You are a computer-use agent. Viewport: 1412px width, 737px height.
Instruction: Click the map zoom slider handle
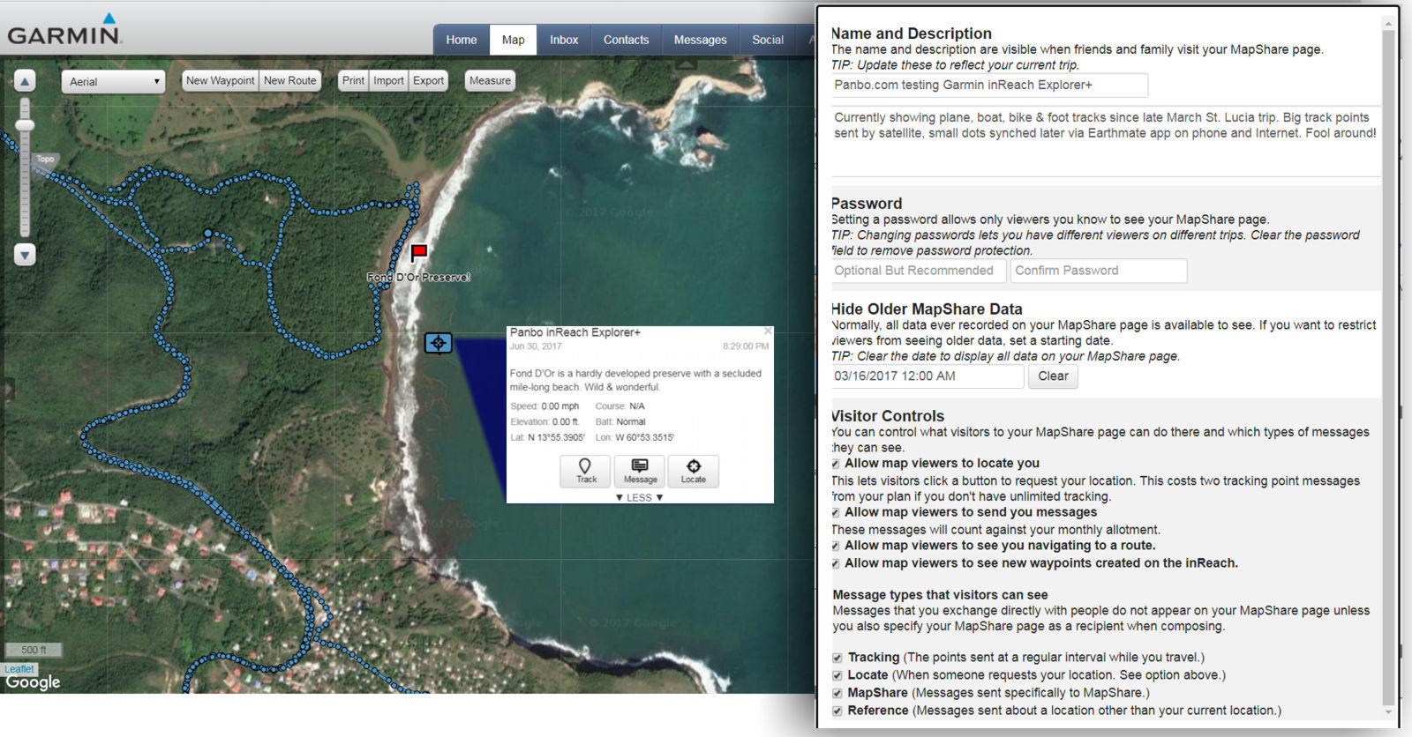(x=25, y=125)
